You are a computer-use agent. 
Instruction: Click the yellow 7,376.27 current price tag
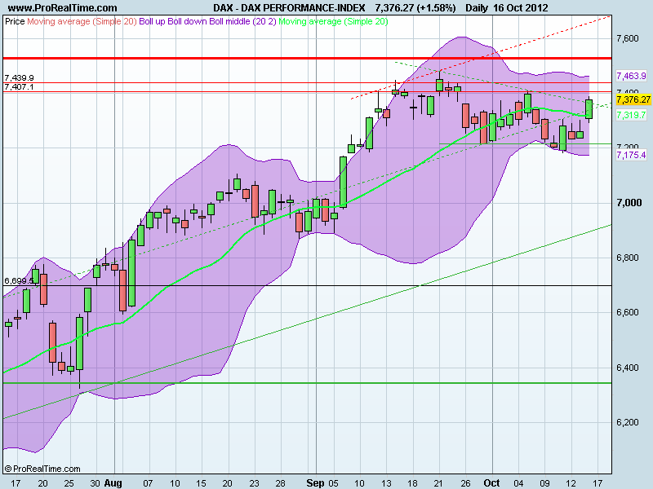pos(633,99)
